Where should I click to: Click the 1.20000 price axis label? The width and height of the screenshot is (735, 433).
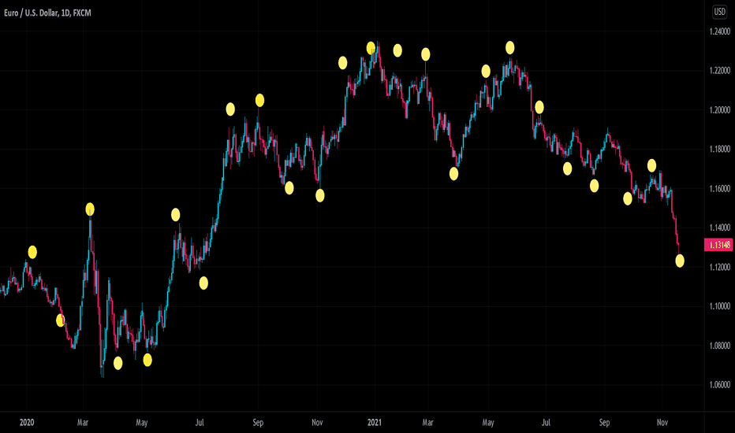(719, 110)
